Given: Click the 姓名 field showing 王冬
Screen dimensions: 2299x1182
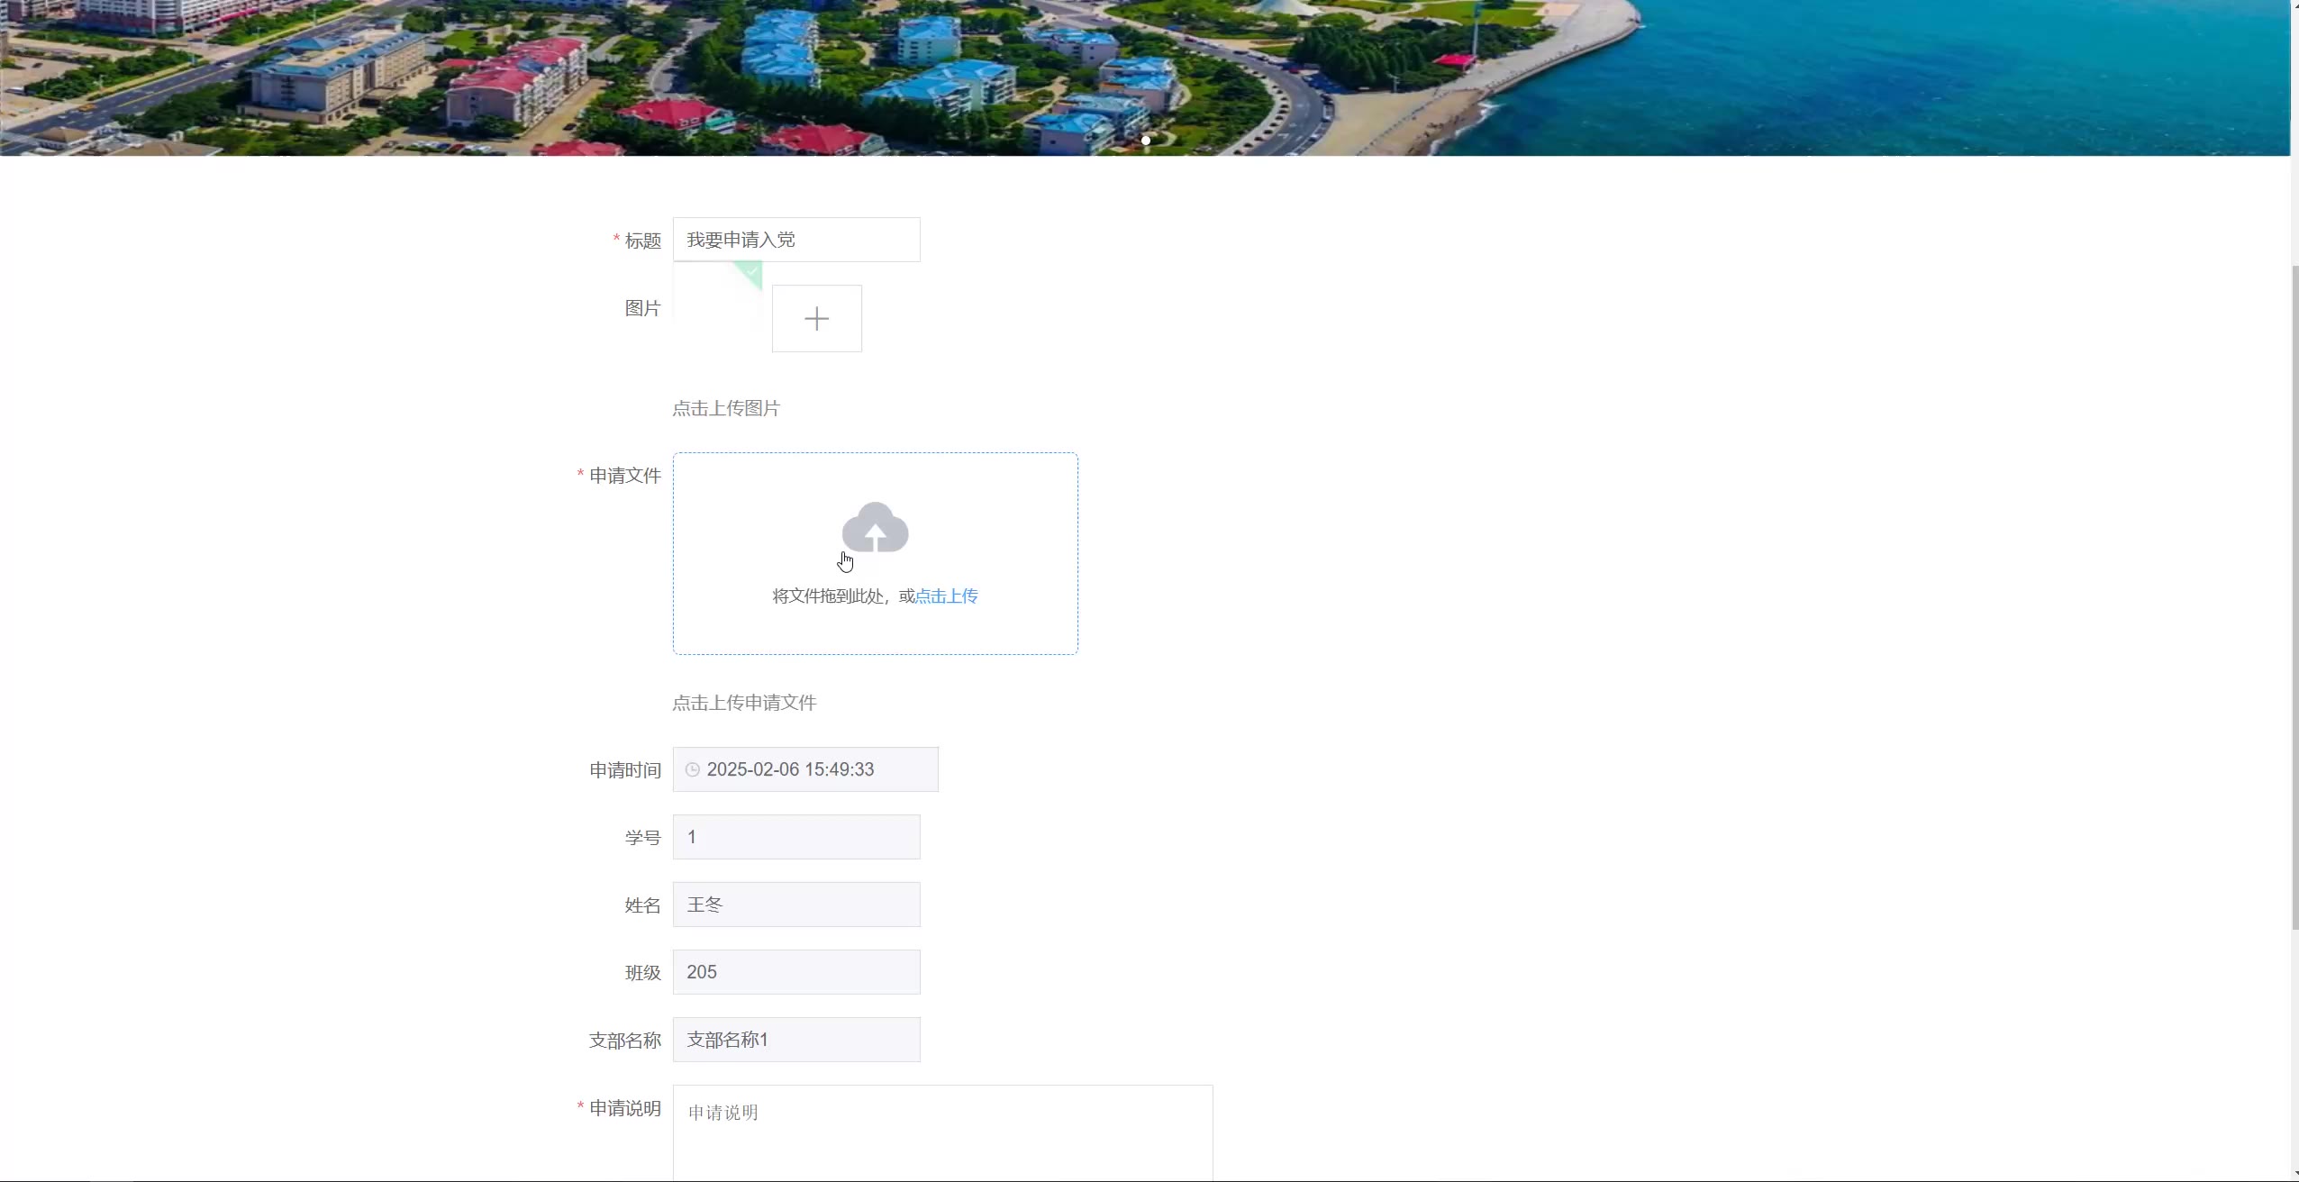Looking at the screenshot, I should click(x=796, y=905).
